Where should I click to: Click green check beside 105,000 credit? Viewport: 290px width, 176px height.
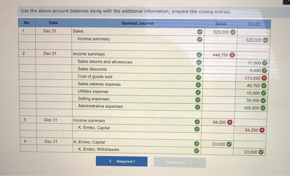point(263,108)
